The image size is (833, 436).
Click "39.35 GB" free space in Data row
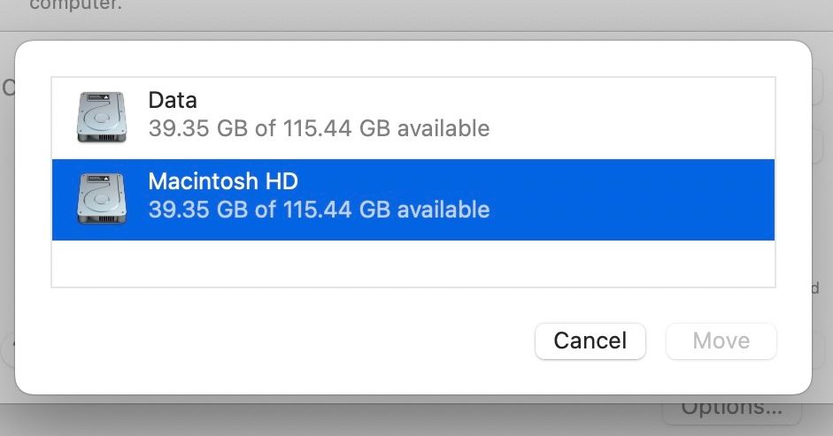(x=197, y=128)
